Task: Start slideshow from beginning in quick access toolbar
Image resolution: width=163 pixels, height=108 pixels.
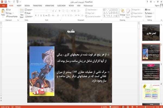Action: 17,2
